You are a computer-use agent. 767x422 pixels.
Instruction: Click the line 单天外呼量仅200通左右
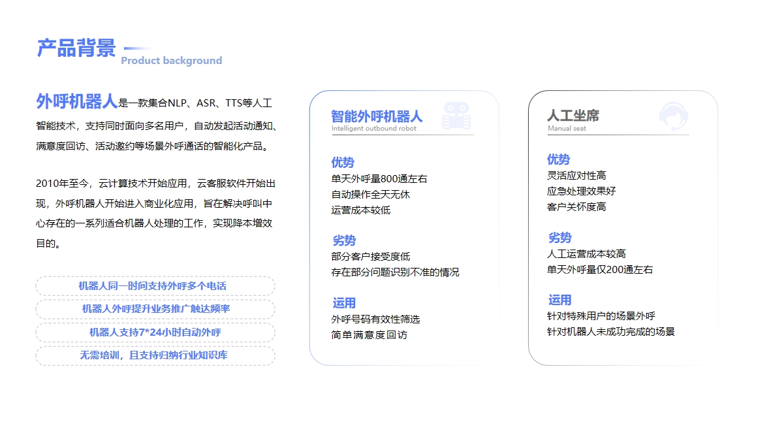click(x=600, y=269)
